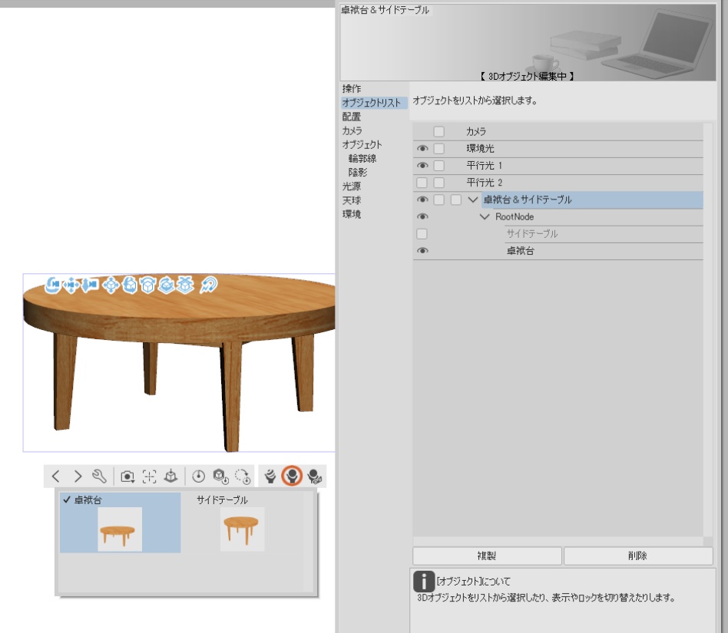Reset model scale with dial icon
This screenshot has height=633, width=728.
199,476
